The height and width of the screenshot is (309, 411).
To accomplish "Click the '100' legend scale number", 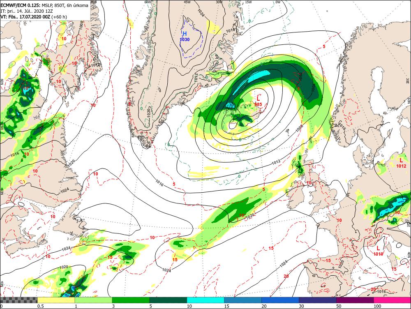I will [377, 306].
